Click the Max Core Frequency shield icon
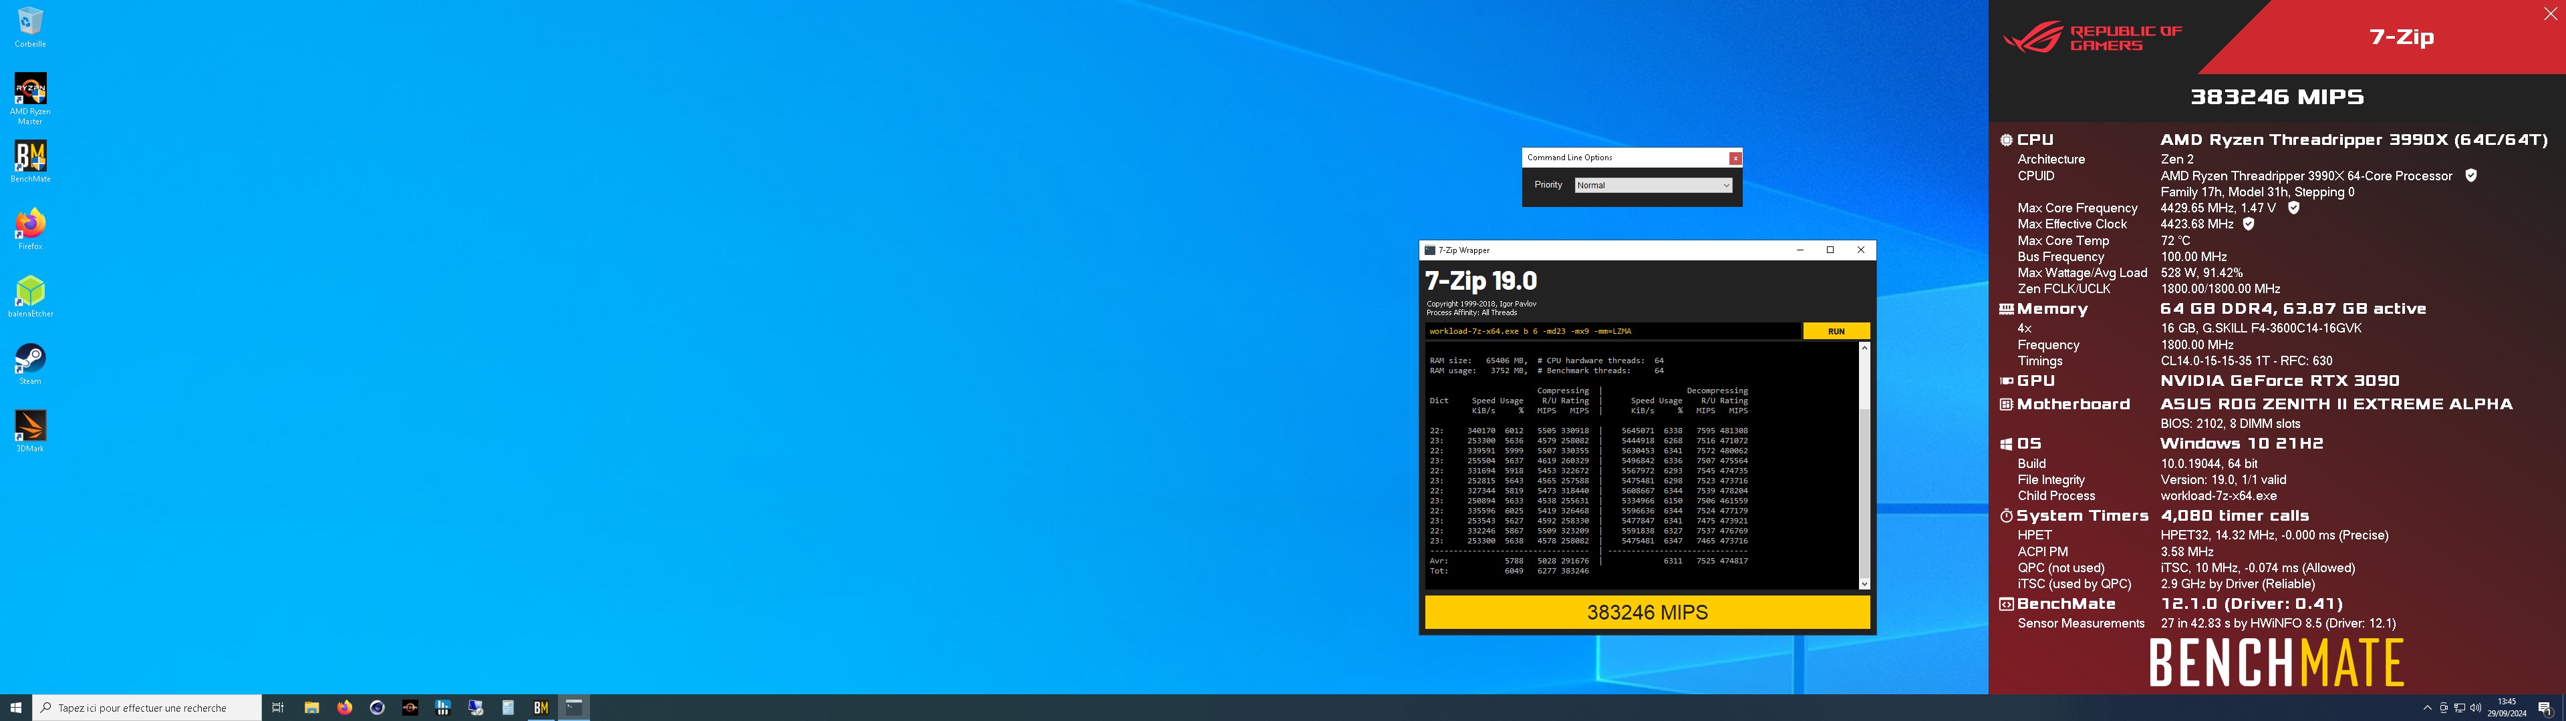This screenshot has width=2566, height=721. point(2293,208)
